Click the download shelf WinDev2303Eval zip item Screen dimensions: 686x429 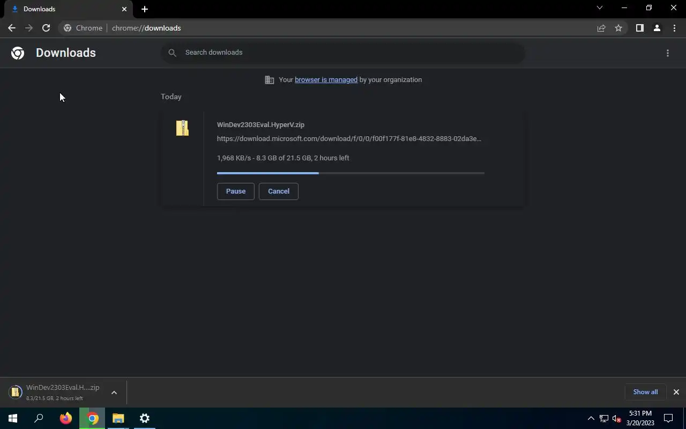click(x=55, y=393)
